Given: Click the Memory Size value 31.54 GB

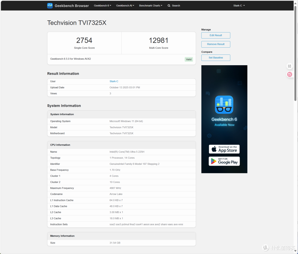Looking at the screenshot, I should (115, 243).
